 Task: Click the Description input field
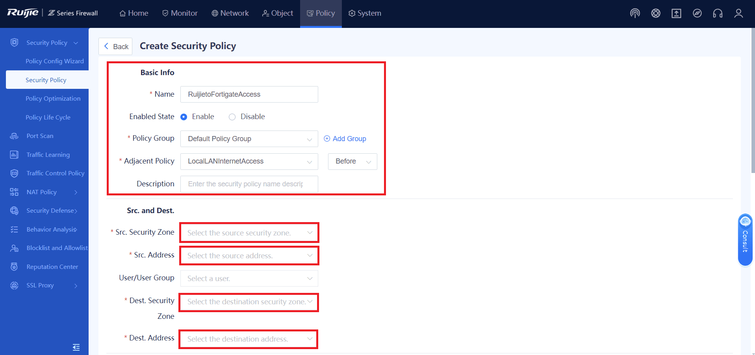point(249,184)
